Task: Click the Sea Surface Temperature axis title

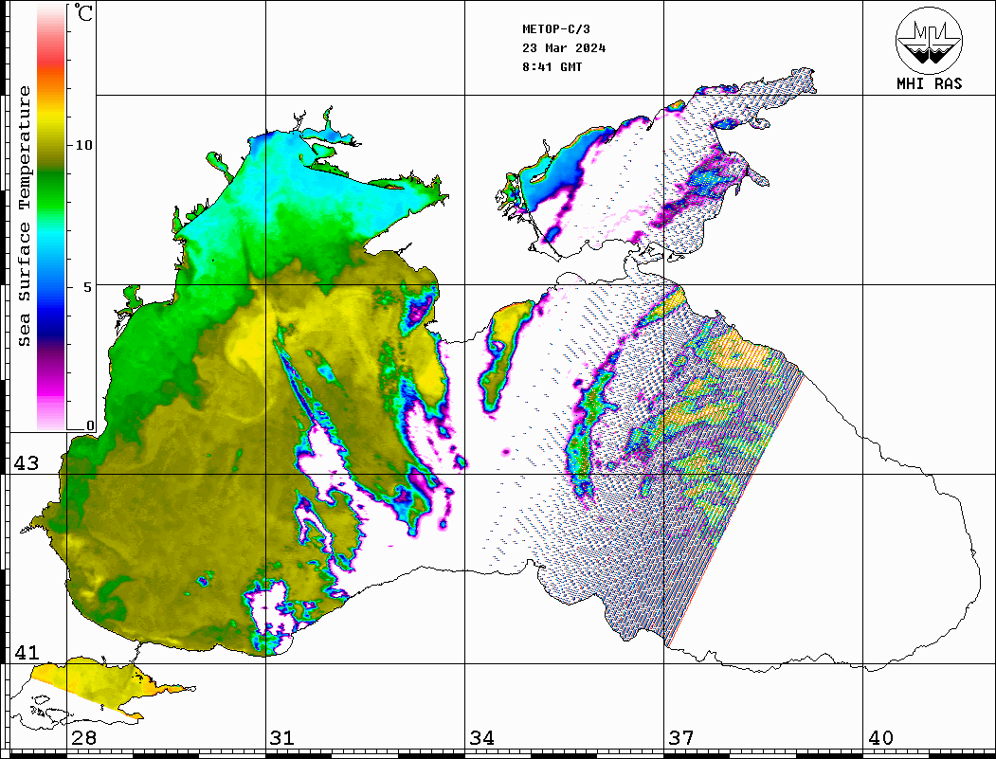Action: tap(25, 216)
